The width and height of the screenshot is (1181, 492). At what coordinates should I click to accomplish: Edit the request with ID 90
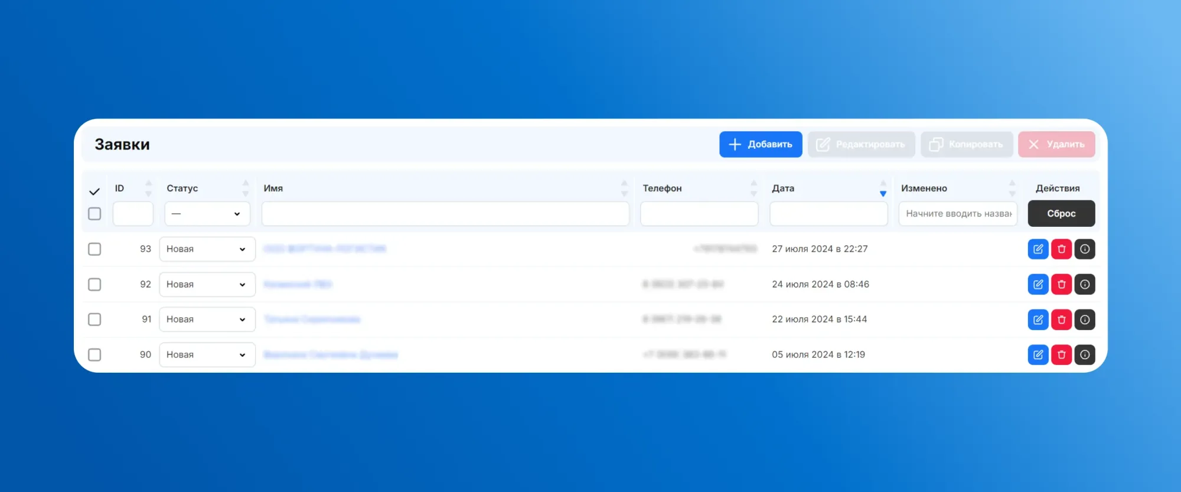pos(1038,354)
